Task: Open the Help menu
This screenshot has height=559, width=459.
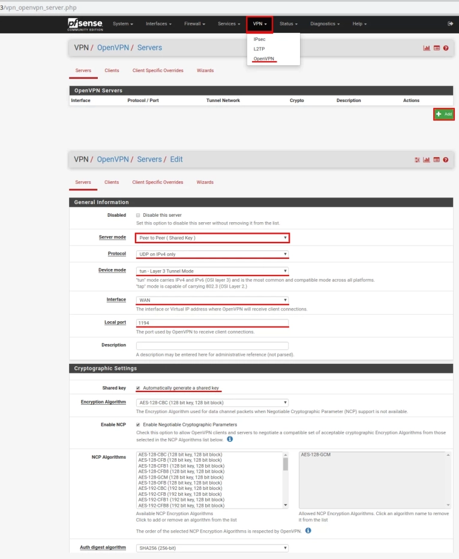Action: coord(359,24)
